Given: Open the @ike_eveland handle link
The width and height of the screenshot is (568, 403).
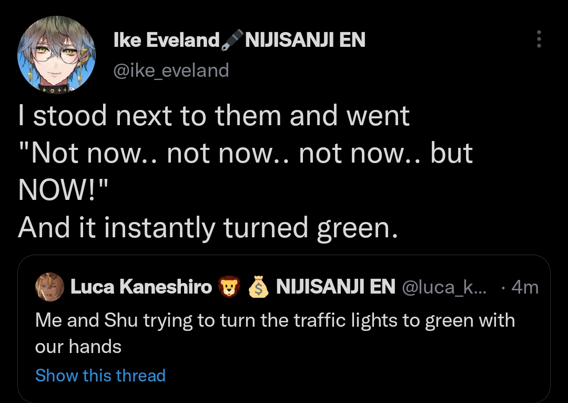Looking at the screenshot, I should pos(171,70).
